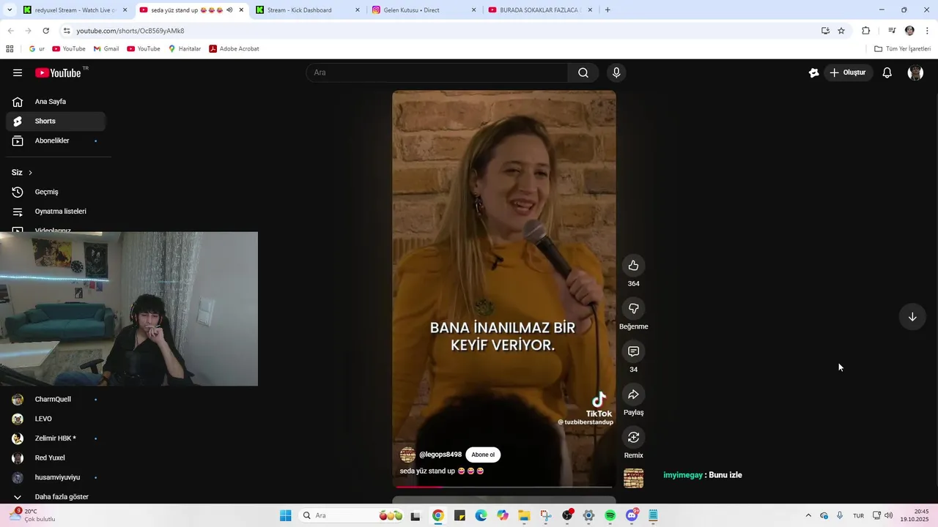This screenshot has height=527, width=938.
Task: Dislike the short with thumbs down
Action: (634, 308)
